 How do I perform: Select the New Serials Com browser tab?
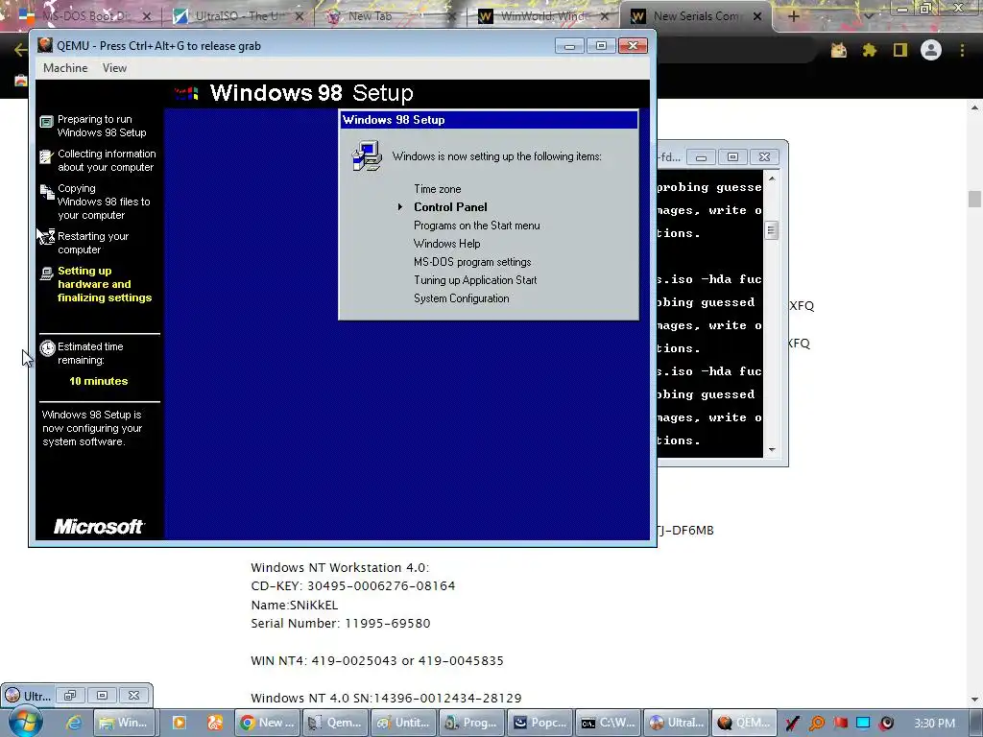[695, 16]
